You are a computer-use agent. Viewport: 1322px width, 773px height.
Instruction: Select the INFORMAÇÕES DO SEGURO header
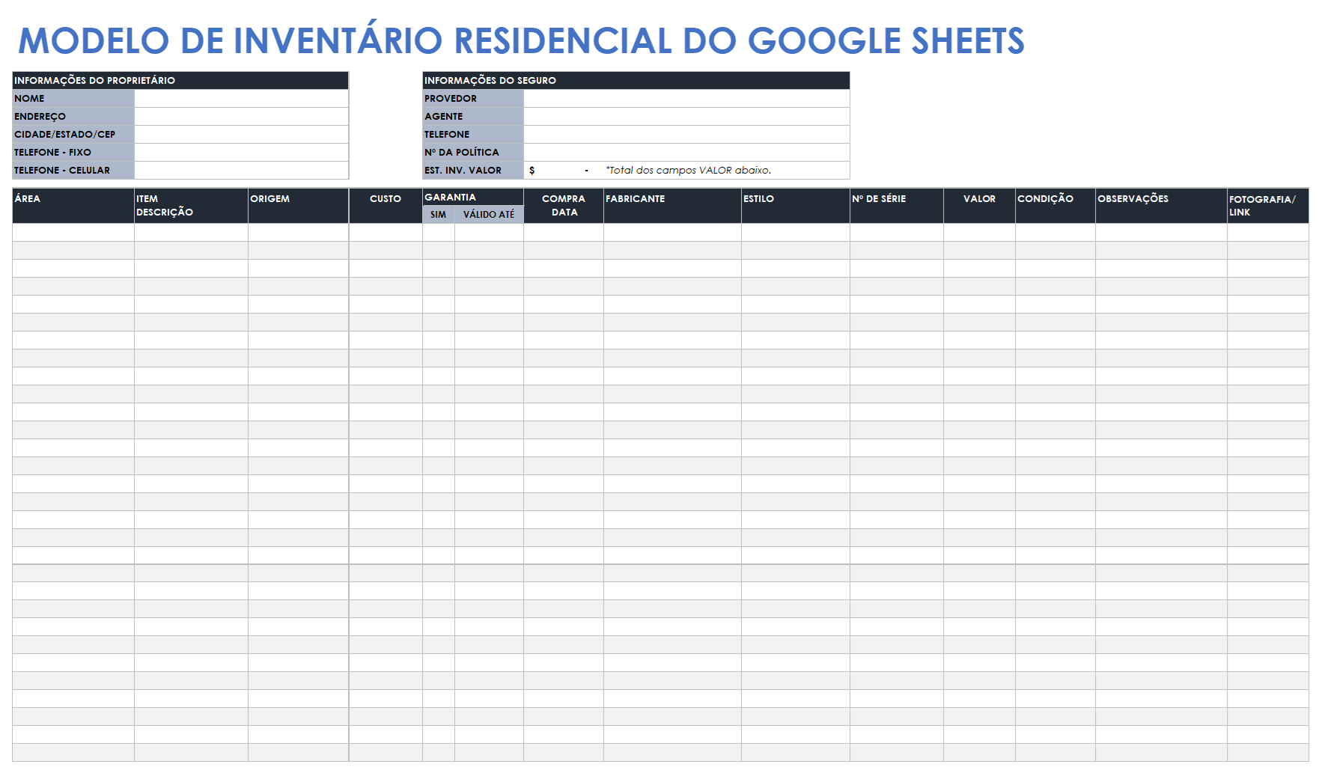pos(636,80)
